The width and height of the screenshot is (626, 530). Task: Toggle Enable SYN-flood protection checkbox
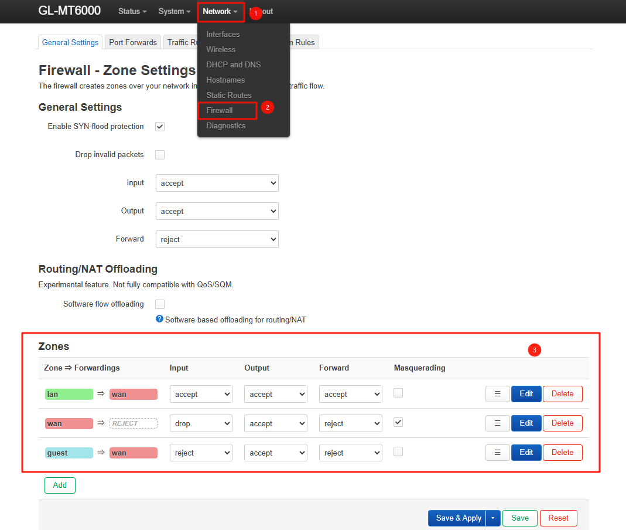tap(160, 127)
